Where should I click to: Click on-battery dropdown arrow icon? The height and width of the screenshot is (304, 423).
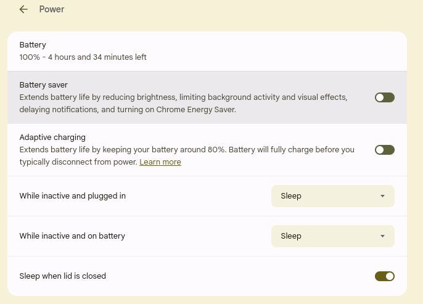382,236
